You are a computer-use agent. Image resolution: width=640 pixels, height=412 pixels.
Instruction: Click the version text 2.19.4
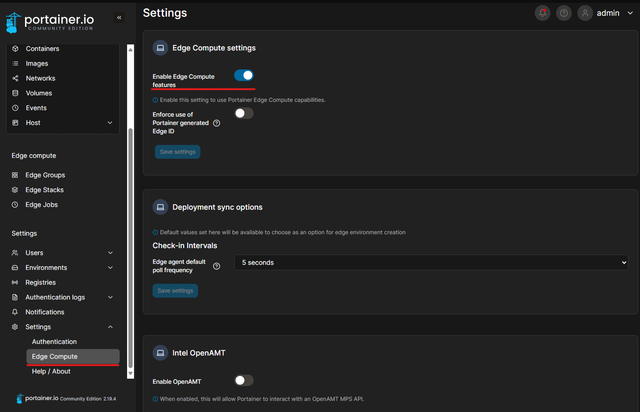(x=110, y=399)
